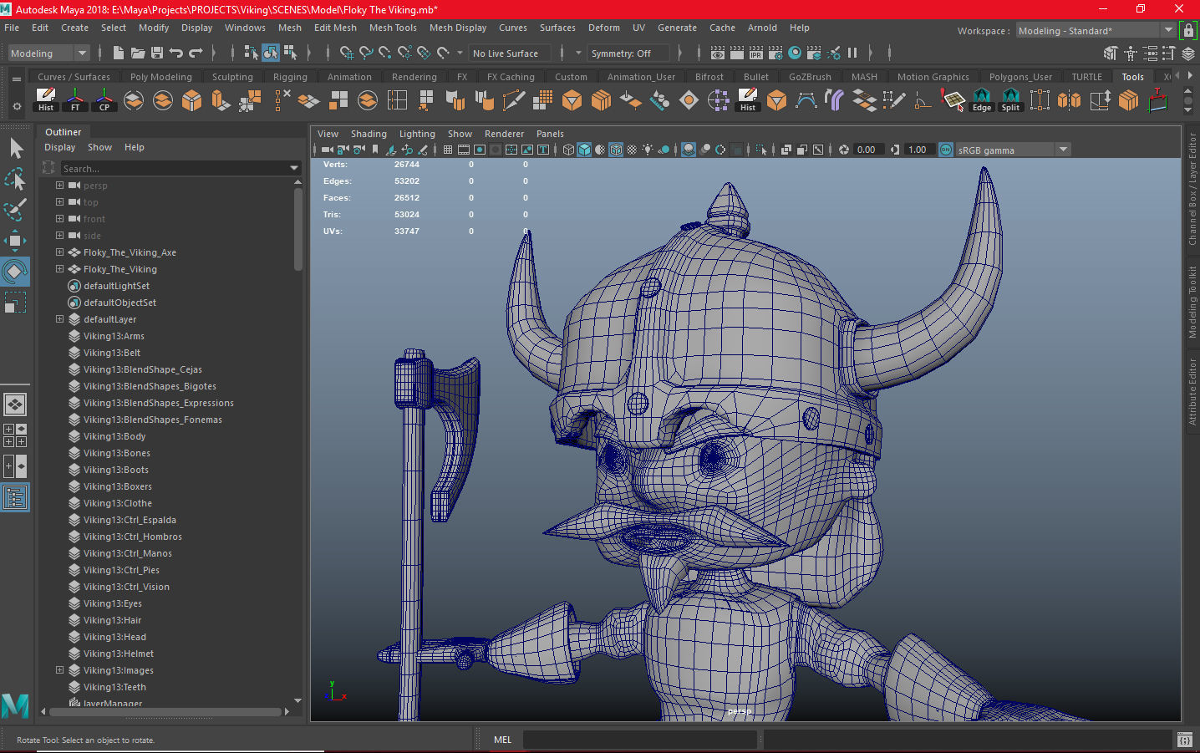
Task: Click the No Live Surface field
Action: point(510,53)
